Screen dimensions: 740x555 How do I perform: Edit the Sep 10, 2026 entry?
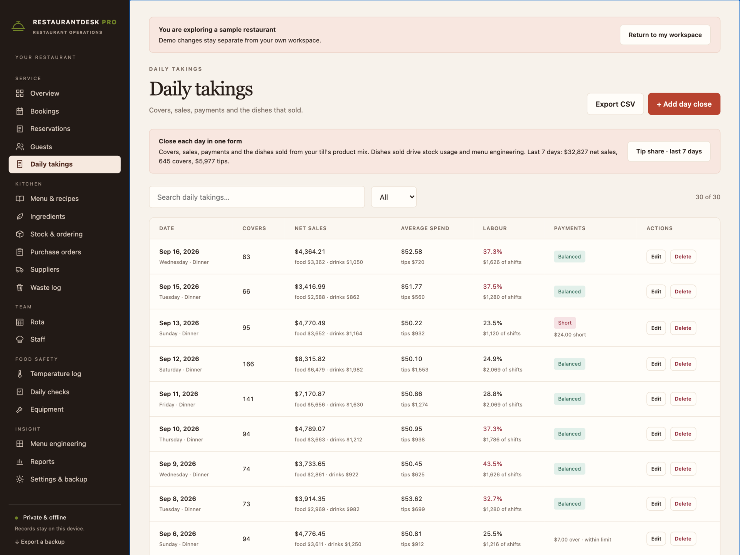[x=656, y=434]
